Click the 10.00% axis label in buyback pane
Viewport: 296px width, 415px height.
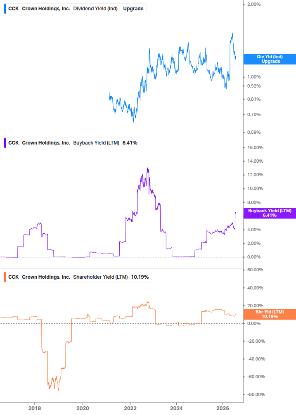pyautogui.click(x=255, y=188)
